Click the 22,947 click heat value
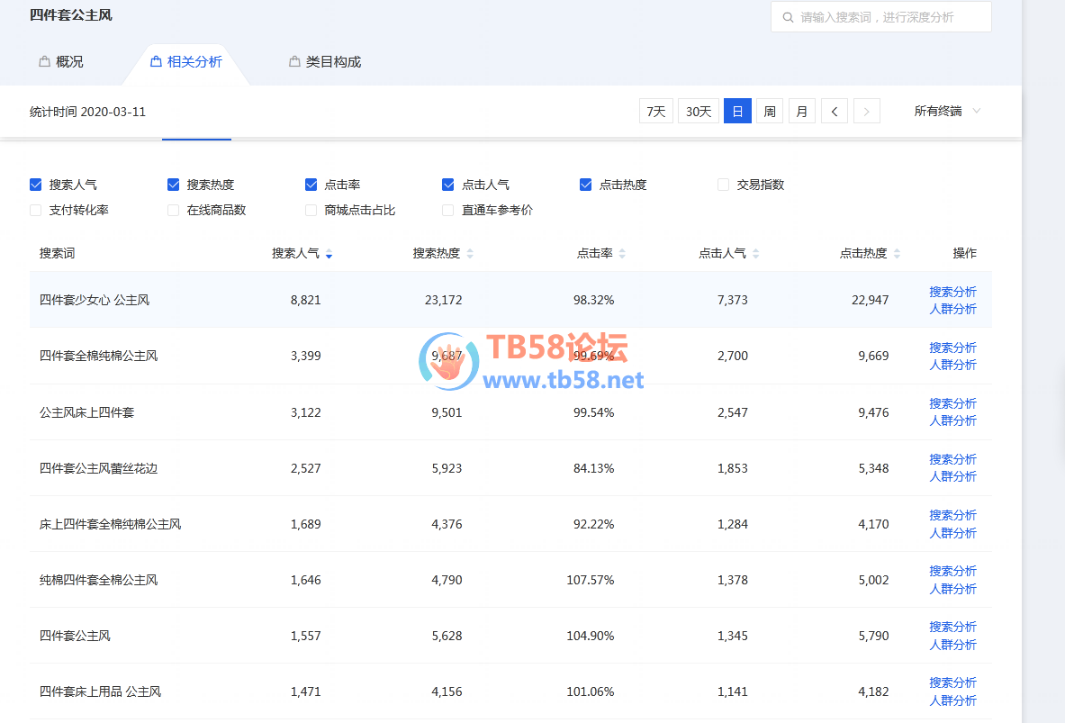This screenshot has width=1065, height=723. point(870,301)
